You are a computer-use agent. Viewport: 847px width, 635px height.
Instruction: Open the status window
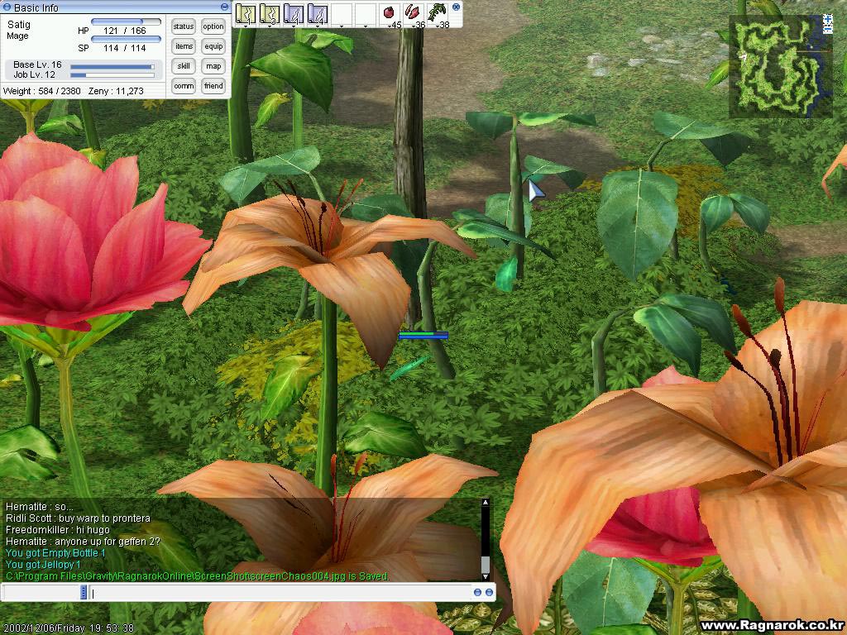184,26
